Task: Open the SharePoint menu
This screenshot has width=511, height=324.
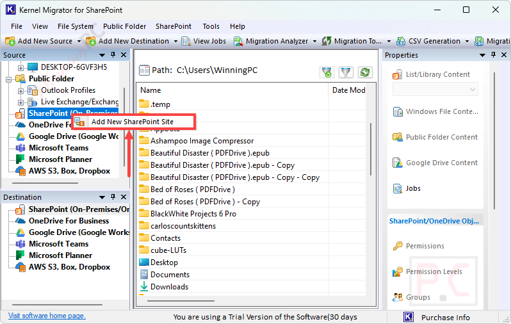Action: coord(174,26)
